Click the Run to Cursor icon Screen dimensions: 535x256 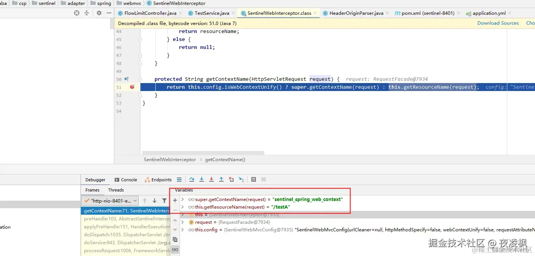click(241, 179)
